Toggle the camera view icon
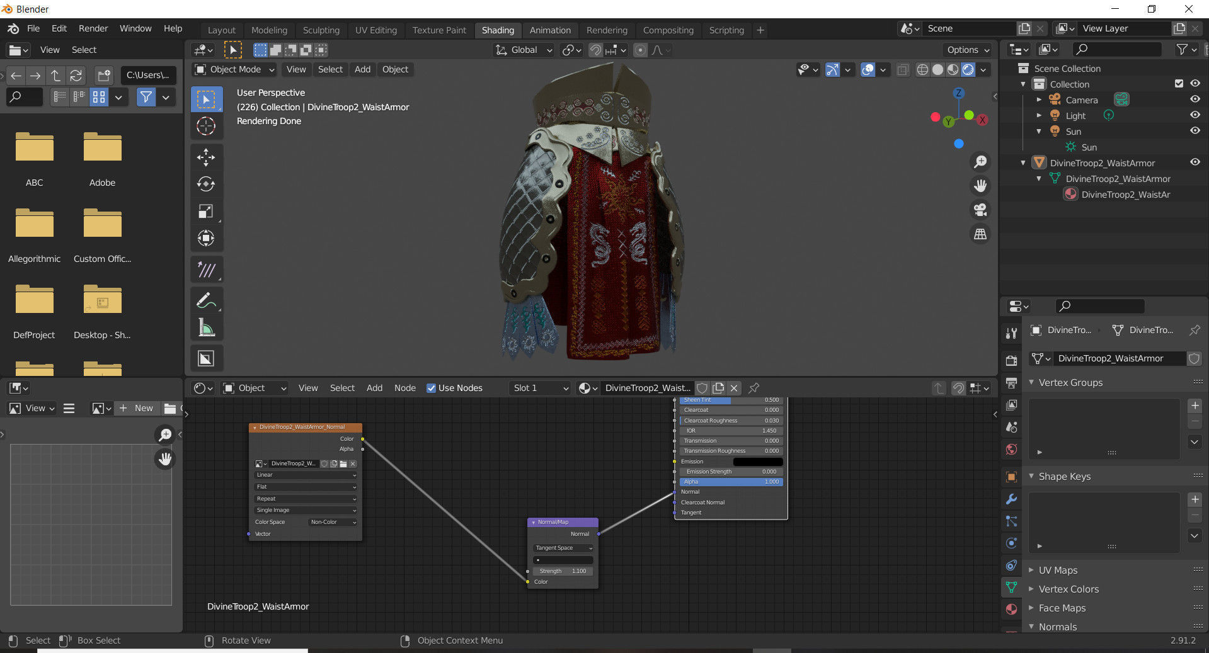The width and height of the screenshot is (1209, 653). pyautogui.click(x=980, y=210)
